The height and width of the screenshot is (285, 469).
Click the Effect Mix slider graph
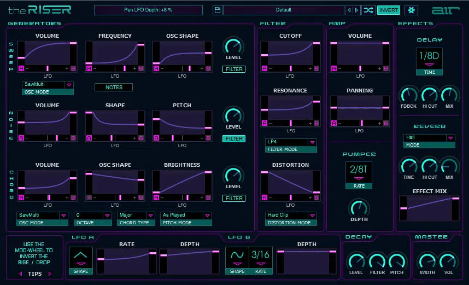point(429,209)
